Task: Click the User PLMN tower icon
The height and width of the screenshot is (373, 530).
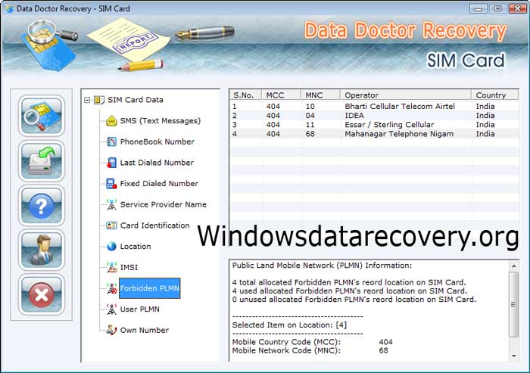Action: click(x=111, y=309)
